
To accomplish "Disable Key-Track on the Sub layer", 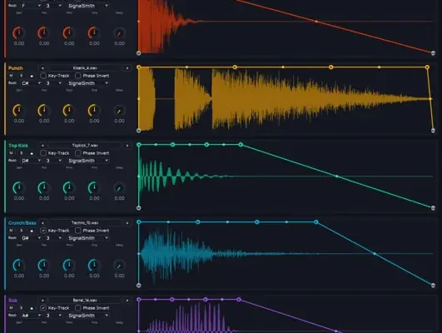I will pyautogui.click(x=43, y=308).
